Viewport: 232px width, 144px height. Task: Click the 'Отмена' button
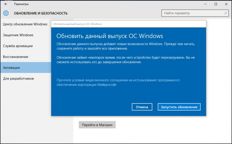pyautogui.click(x=142, y=107)
